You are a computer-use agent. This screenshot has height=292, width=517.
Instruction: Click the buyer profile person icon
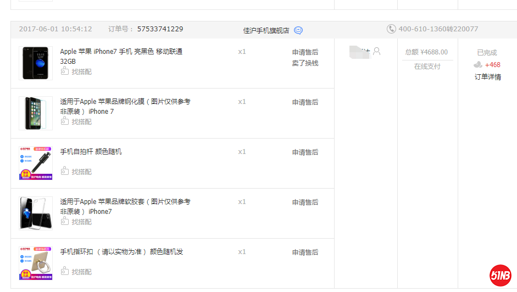tap(376, 52)
